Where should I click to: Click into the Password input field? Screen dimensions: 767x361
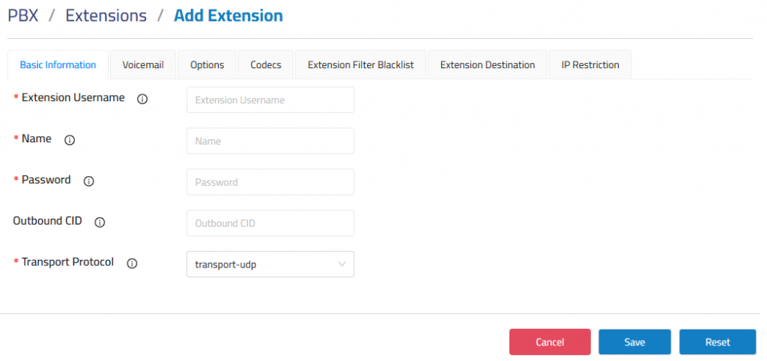(x=270, y=182)
